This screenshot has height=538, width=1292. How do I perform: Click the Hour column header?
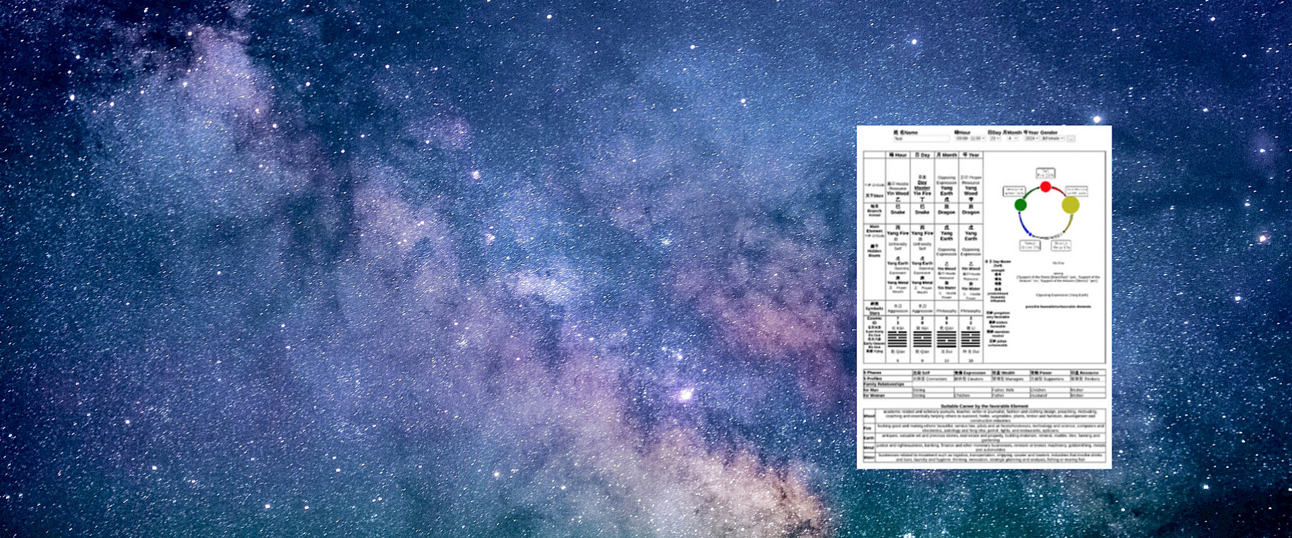click(898, 155)
